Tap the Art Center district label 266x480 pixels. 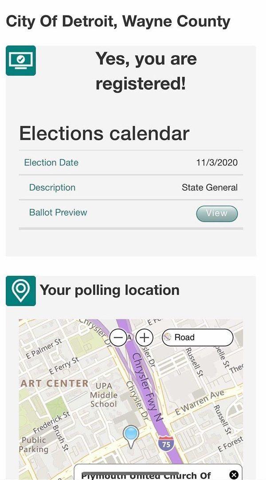55,383
